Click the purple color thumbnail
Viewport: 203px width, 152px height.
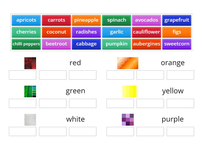click(128, 119)
